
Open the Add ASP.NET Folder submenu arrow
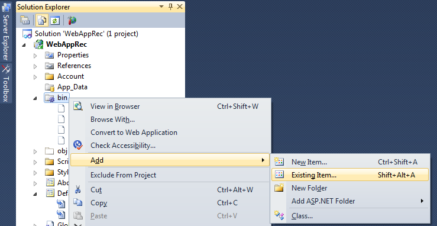click(x=422, y=201)
